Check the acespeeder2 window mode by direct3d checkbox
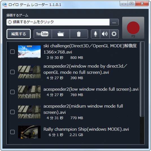Image resolution: width=151 pixels, height=151 pixels. pyautogui.click(x=12, y=72)
